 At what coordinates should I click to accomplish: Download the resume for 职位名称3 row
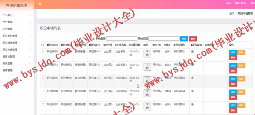147,80
